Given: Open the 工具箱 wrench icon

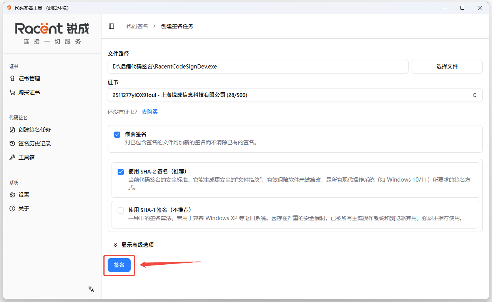Looking at the screenshot, I should [x=12, y=157].
